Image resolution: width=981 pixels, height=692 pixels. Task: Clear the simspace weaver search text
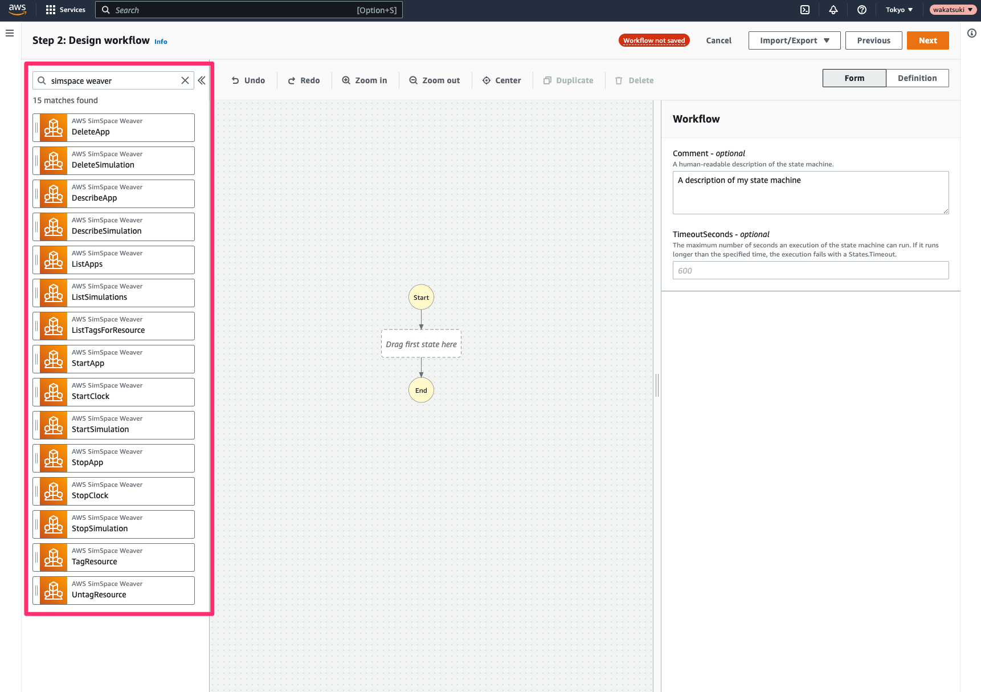(185, 80)
